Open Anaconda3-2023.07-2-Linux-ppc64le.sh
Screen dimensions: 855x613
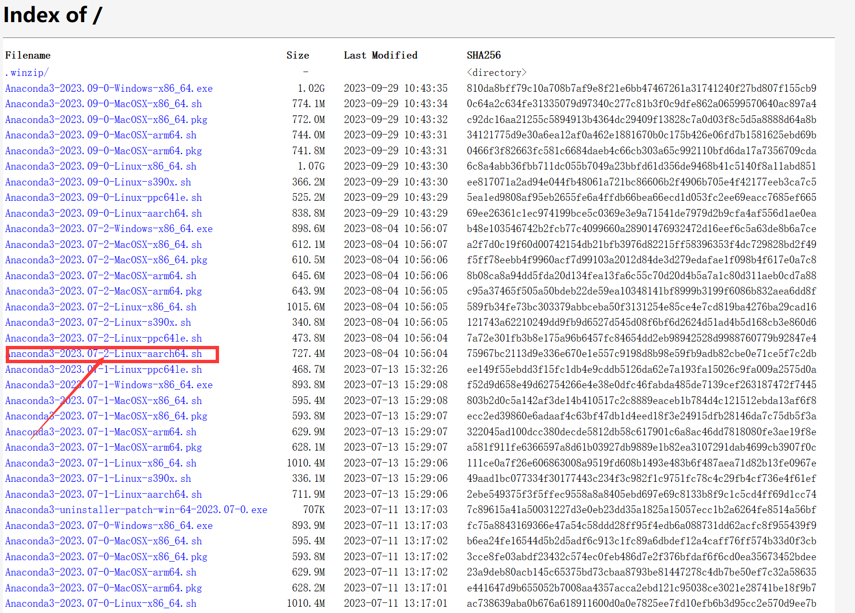pos(104,338)
